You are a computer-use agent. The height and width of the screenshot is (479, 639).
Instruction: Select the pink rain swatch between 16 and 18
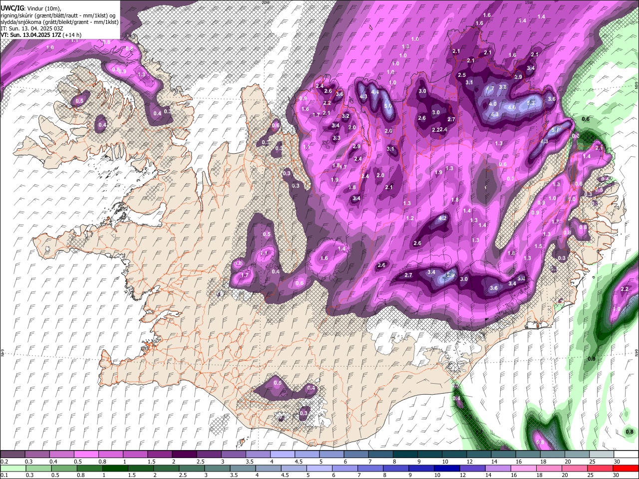click(524, 468)
